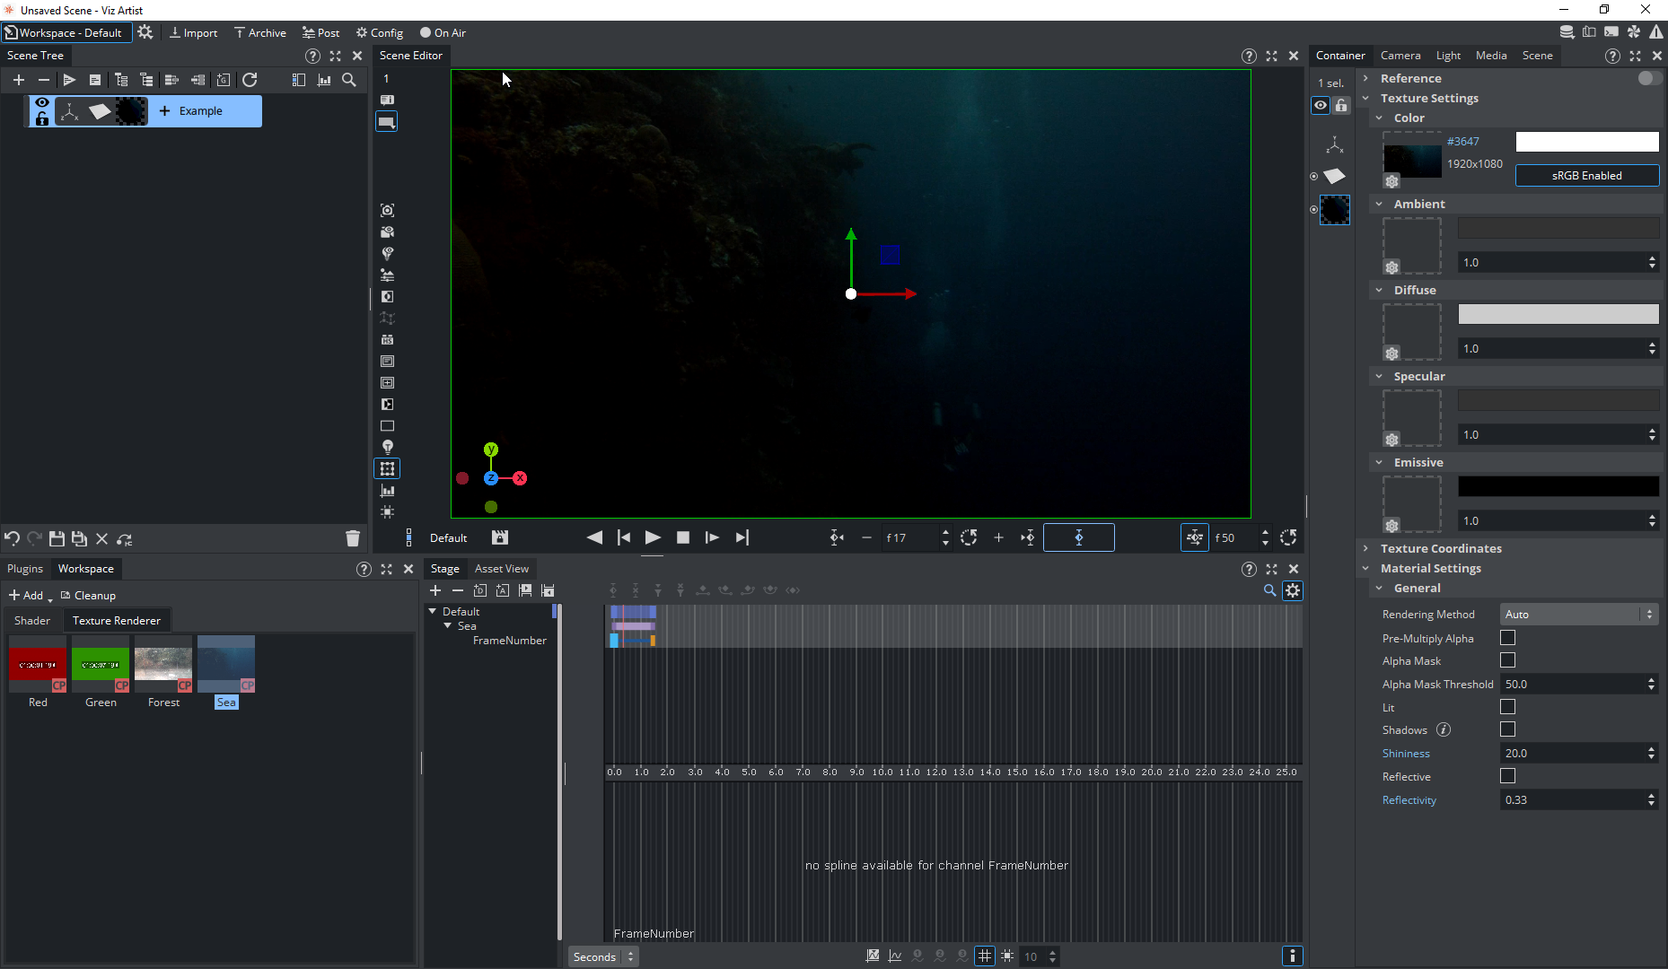Add a new container with the plus icon
The image size is (1668, 969).
click(x=18, y=80)
